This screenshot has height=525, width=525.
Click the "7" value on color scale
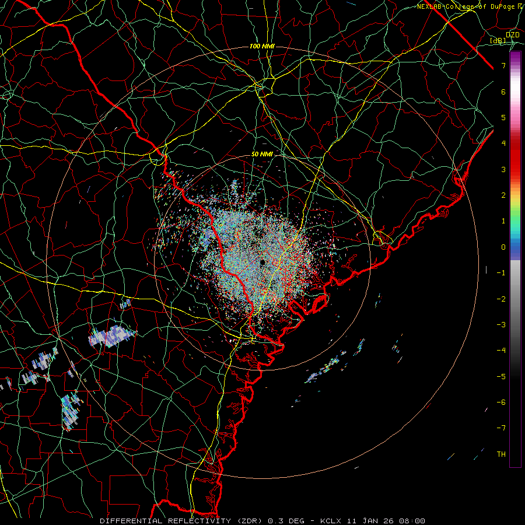pos(503,65)
